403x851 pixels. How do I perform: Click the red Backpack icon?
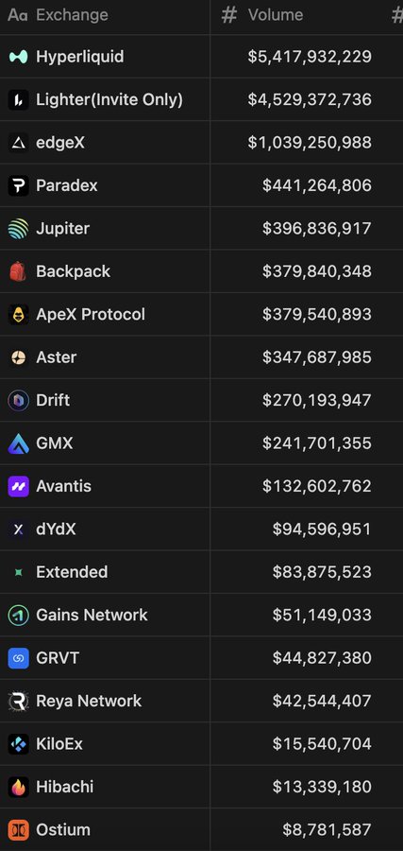point(19,271)
